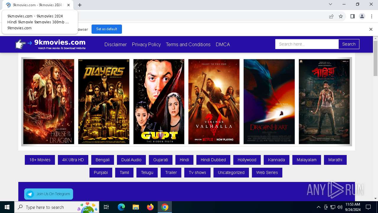Open the taskbar clock and date
This screenshot has height=213, width=378.
tap(353, 207)
